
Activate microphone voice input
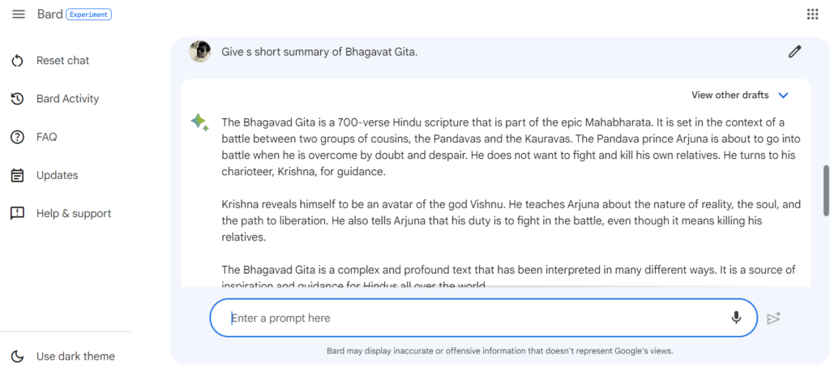[736, 318]
